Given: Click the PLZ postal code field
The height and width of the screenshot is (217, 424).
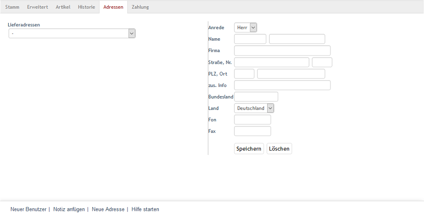Looking at the screenshot, I should pyautogui.click(x=244, y=74).
